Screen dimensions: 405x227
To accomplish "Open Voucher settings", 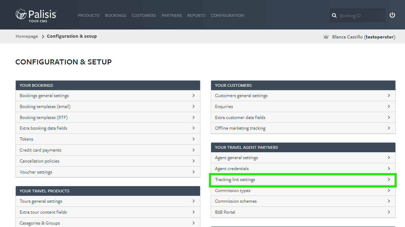I will click(108, 172).
